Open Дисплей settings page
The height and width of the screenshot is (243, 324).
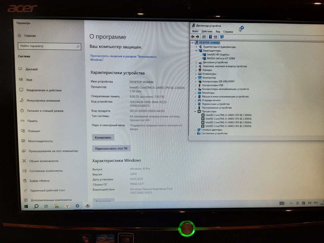(31, 69)
